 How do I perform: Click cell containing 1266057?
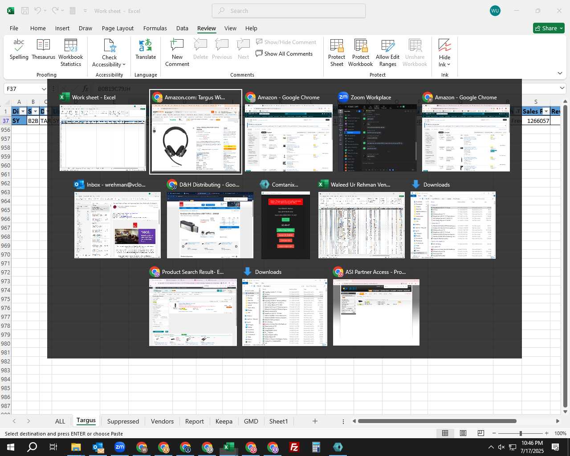[536, 121]
